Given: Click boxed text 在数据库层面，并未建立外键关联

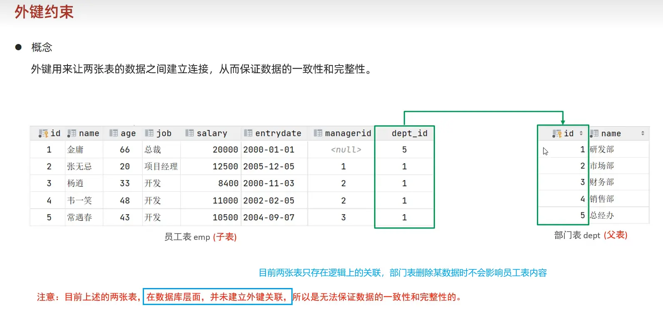Looking at the screenshot, I should click(x=217, y=297).
